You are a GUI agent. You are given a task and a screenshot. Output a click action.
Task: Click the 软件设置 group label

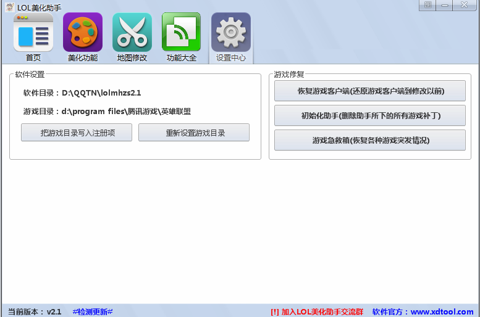click(x=30, y=74)
